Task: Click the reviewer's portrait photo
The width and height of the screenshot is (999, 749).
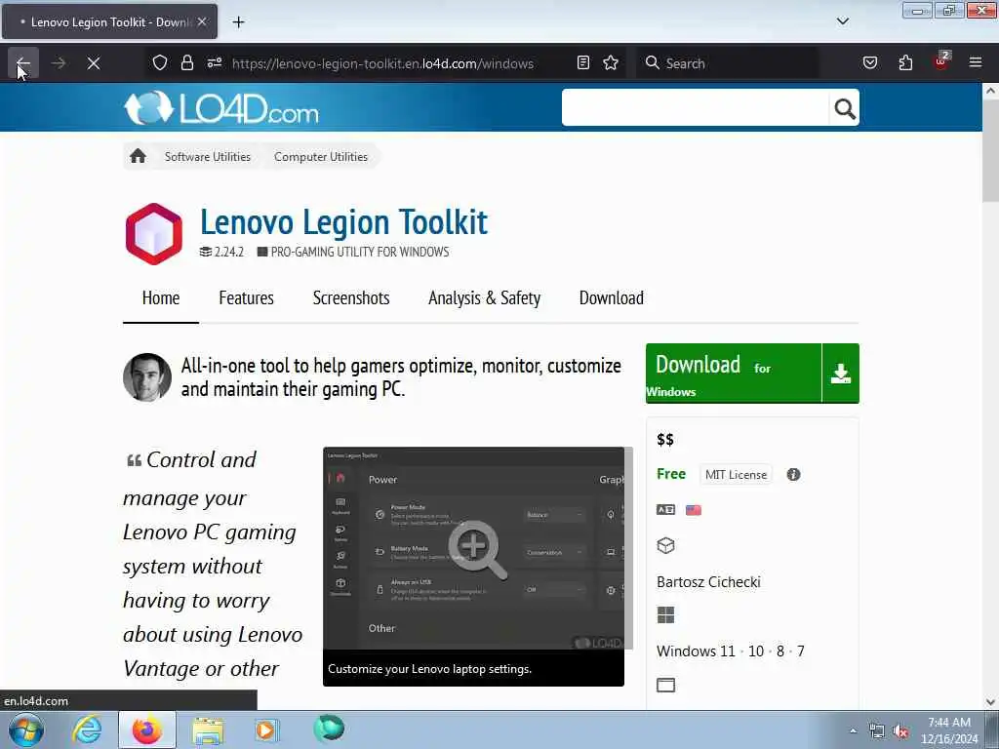Action: (x=147, y=377)
